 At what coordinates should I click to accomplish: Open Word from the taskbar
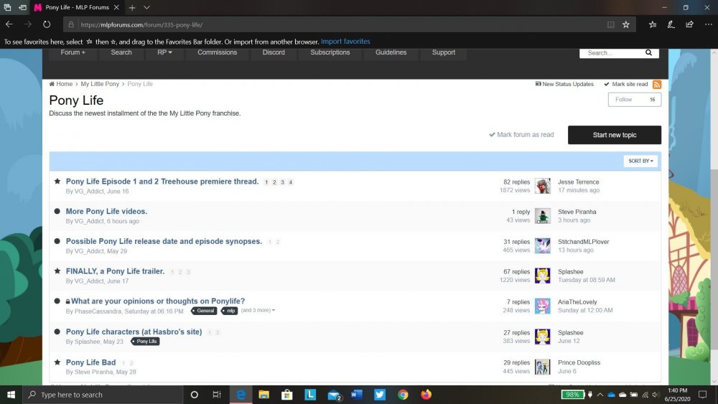356,395
